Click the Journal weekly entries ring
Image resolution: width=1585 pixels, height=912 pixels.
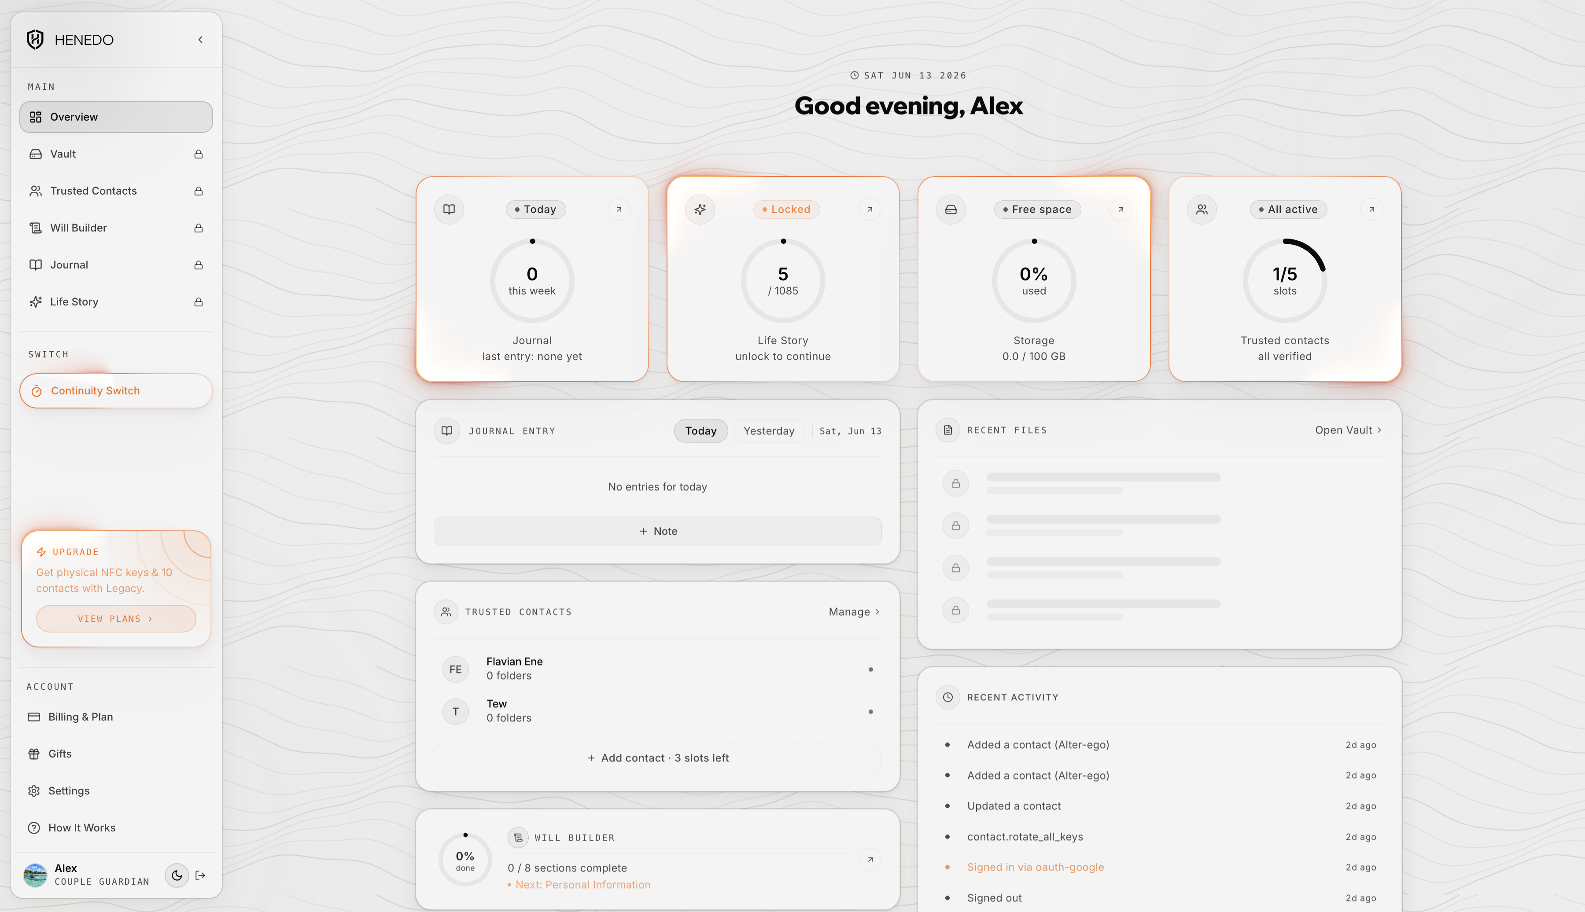(x=532, y=281)
